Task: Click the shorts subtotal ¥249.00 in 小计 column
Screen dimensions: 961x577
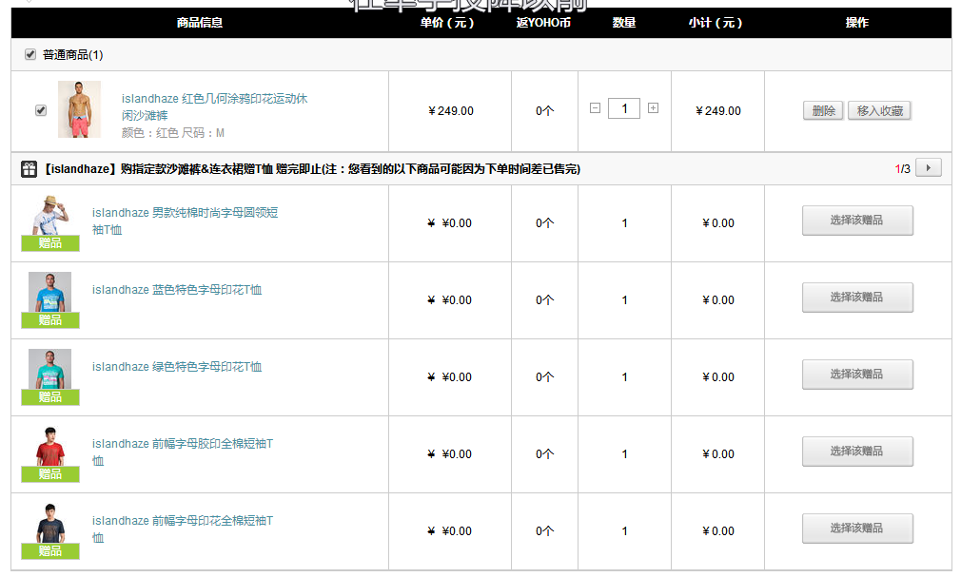Action: pyautogui.click(x=717, y=111)
